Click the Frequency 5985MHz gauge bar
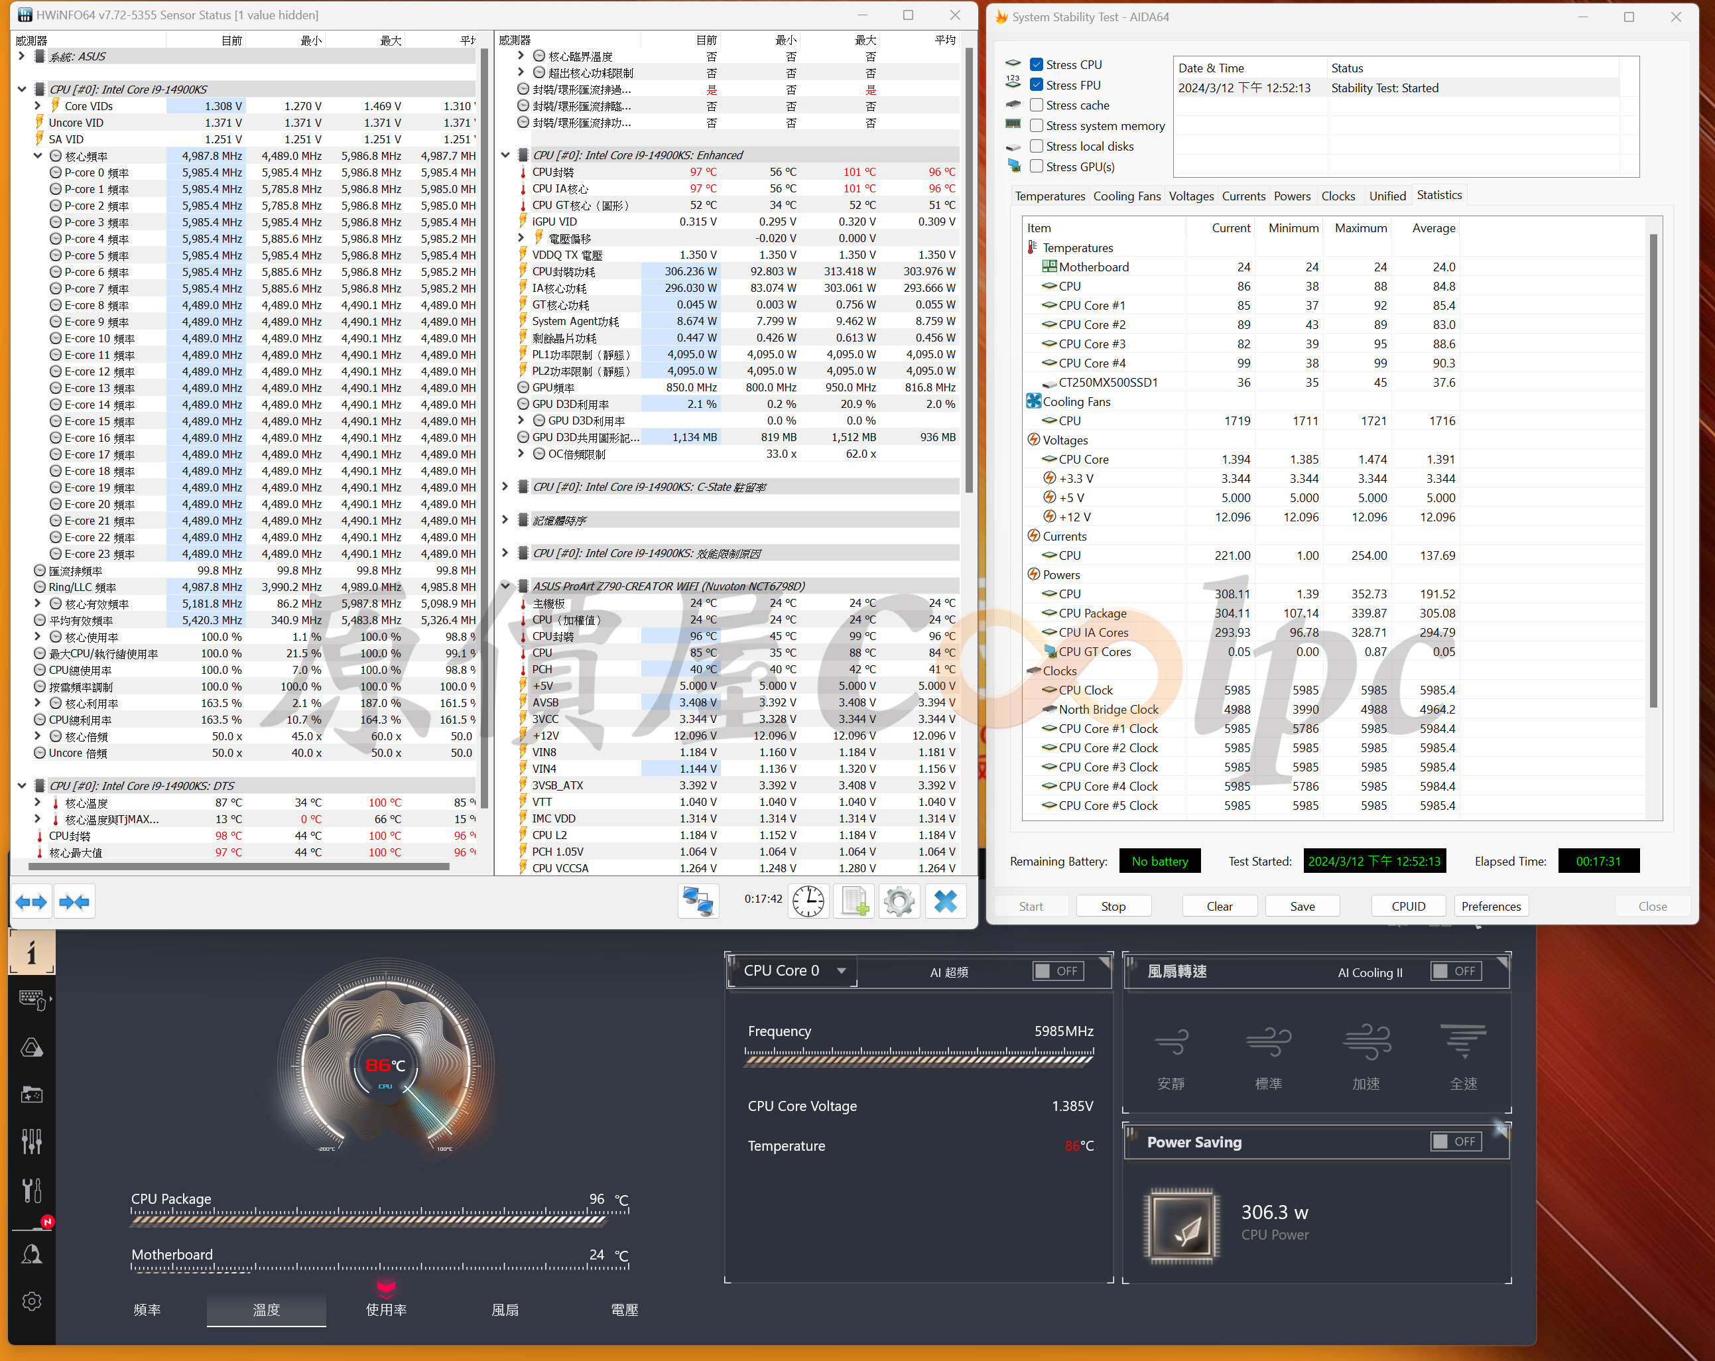This screenshot has width=1715, height=1361. [920, 1057]
